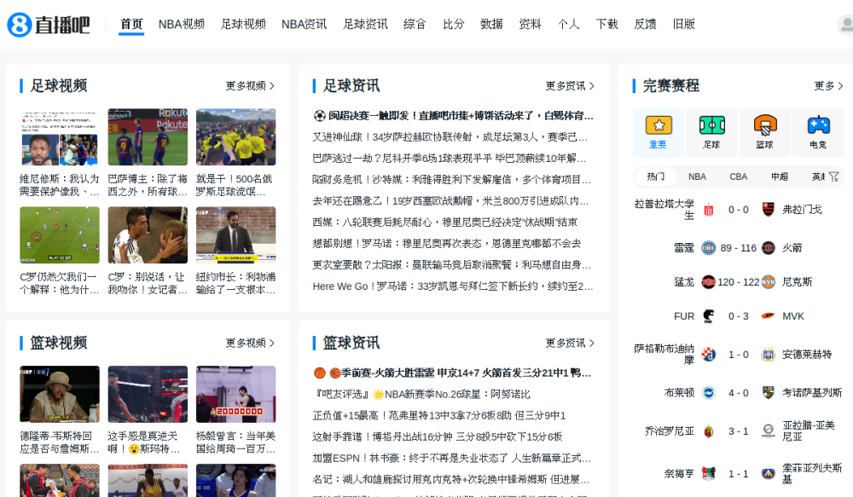Click the 89 - 116 score
The image size is (853, 497).
(x=738, y=248)
